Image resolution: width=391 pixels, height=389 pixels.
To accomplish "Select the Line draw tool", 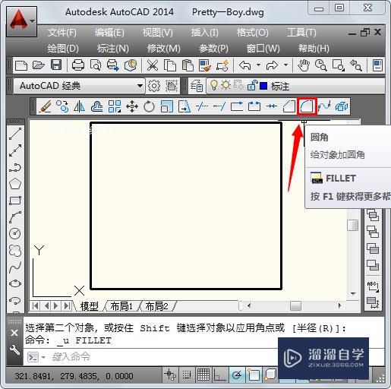I will point(15,134).
